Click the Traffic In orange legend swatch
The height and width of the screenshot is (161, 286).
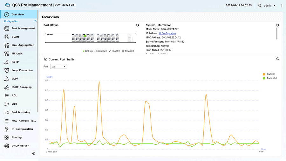point(264,74)
